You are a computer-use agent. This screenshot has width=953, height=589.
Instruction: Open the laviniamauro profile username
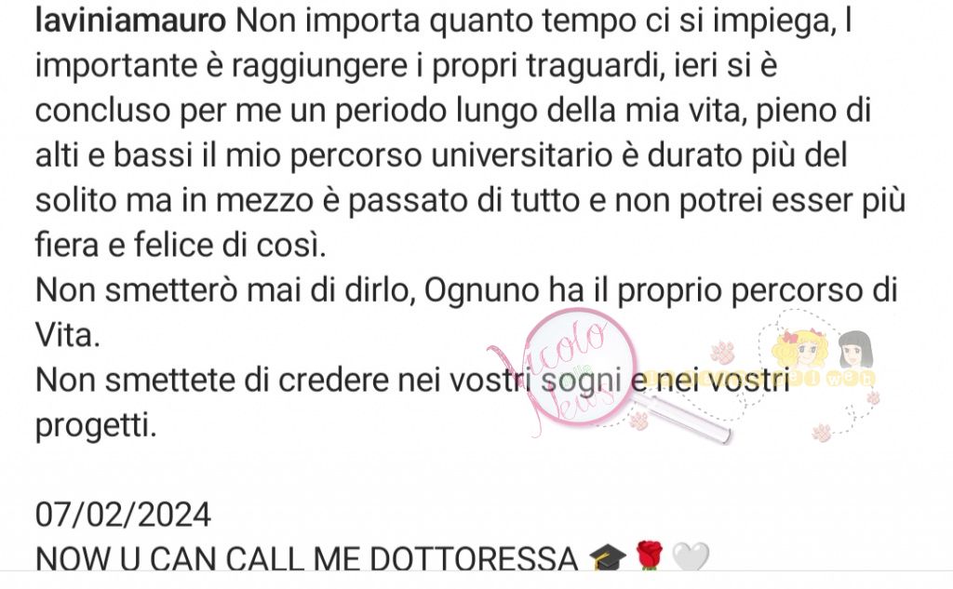point(130,21)
